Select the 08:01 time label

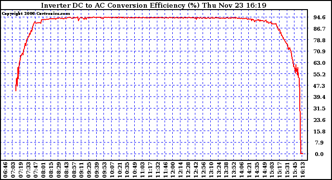click(x=44, y=170)
